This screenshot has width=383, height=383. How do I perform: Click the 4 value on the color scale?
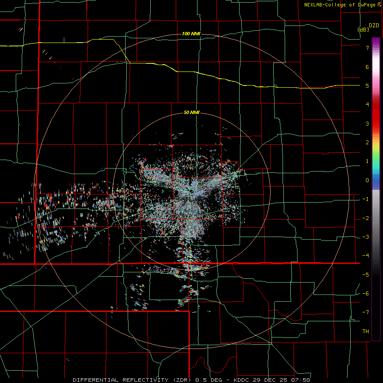click(x=367, y=105)
